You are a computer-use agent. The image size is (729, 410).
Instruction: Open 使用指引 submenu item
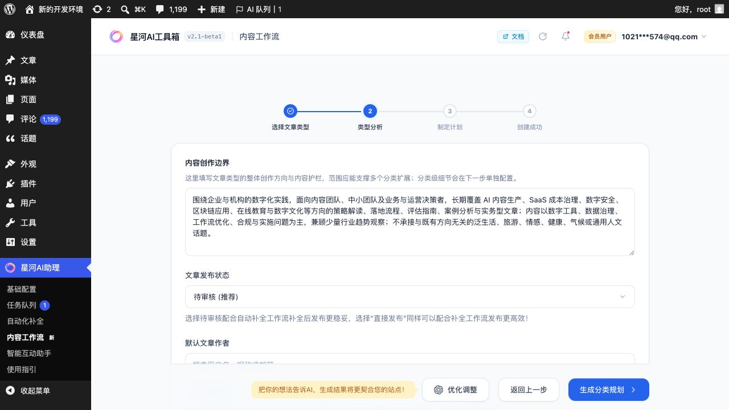coord(22,369)
